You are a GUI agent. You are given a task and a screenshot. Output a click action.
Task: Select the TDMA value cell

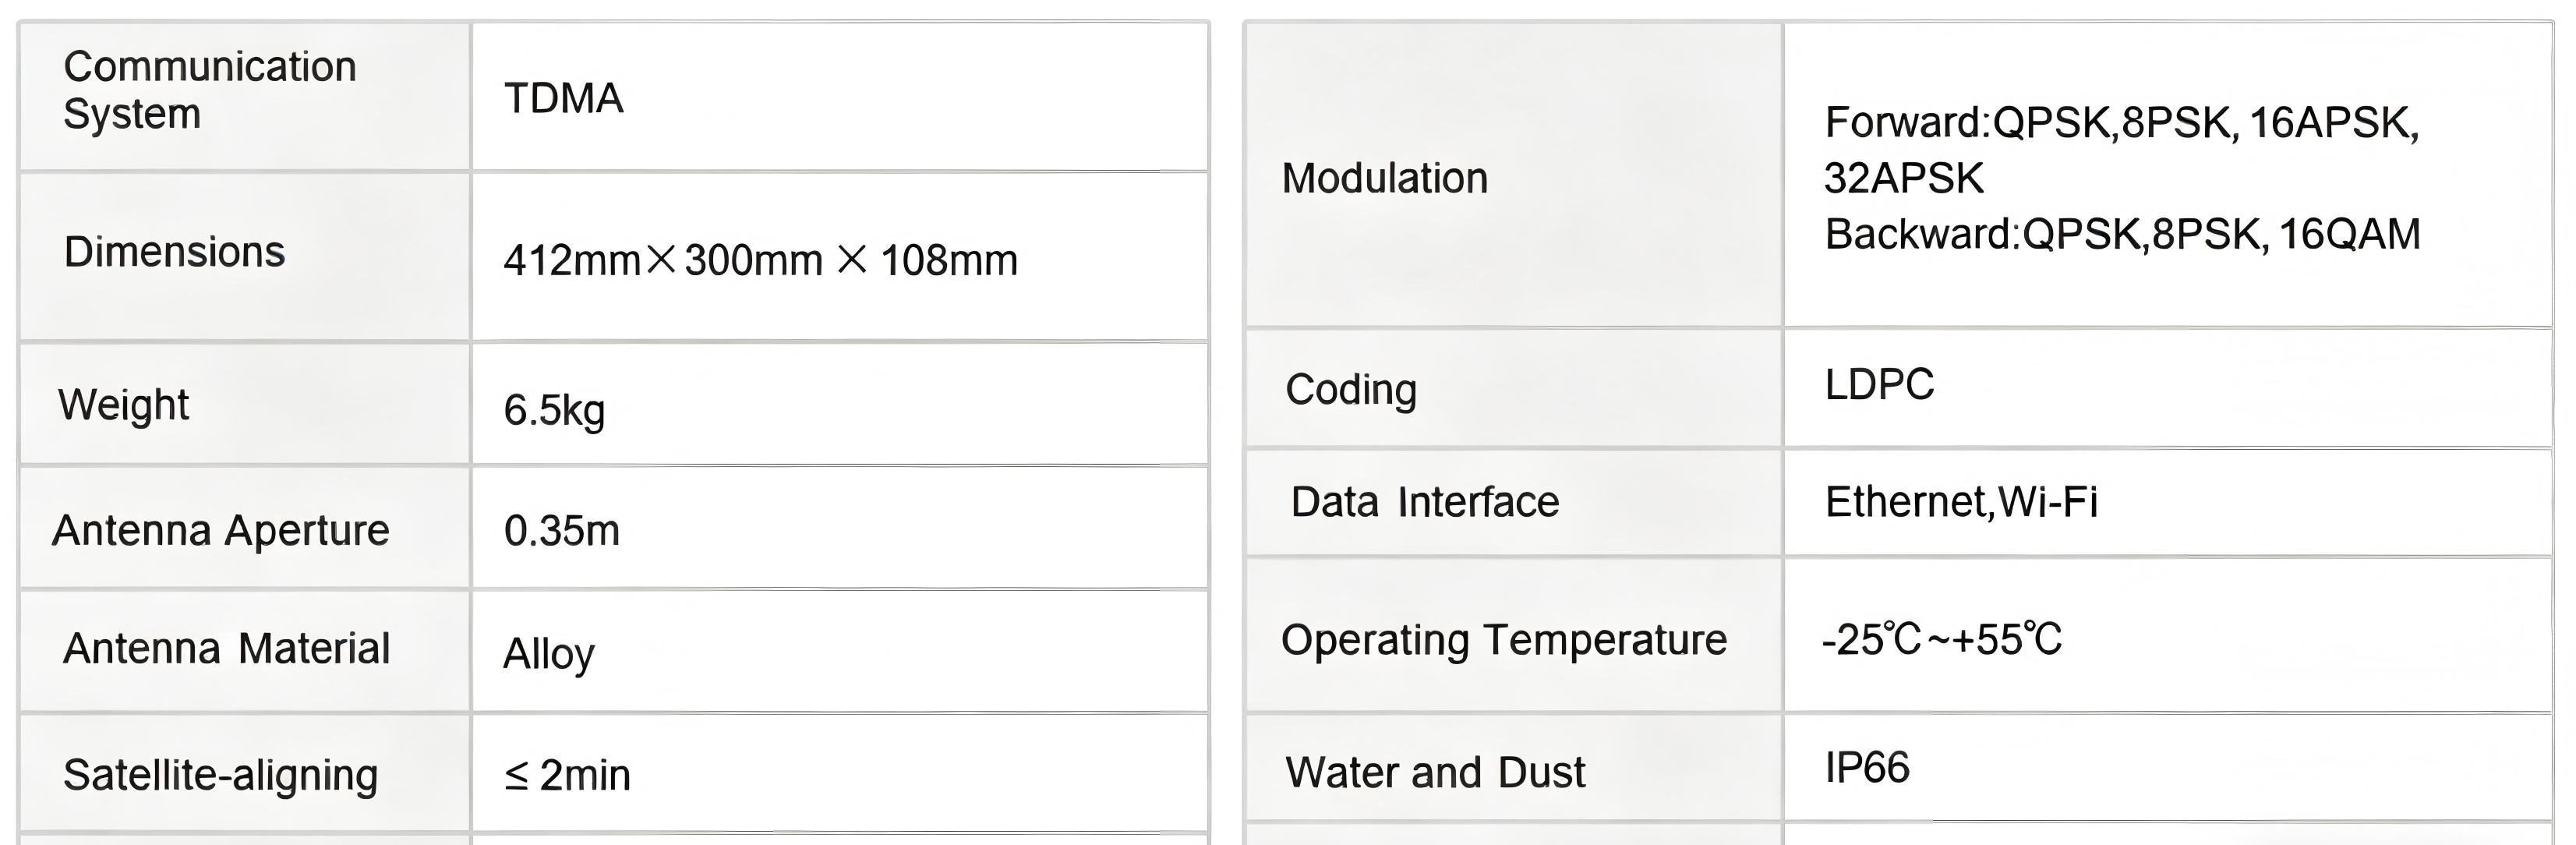coord(564,99)
